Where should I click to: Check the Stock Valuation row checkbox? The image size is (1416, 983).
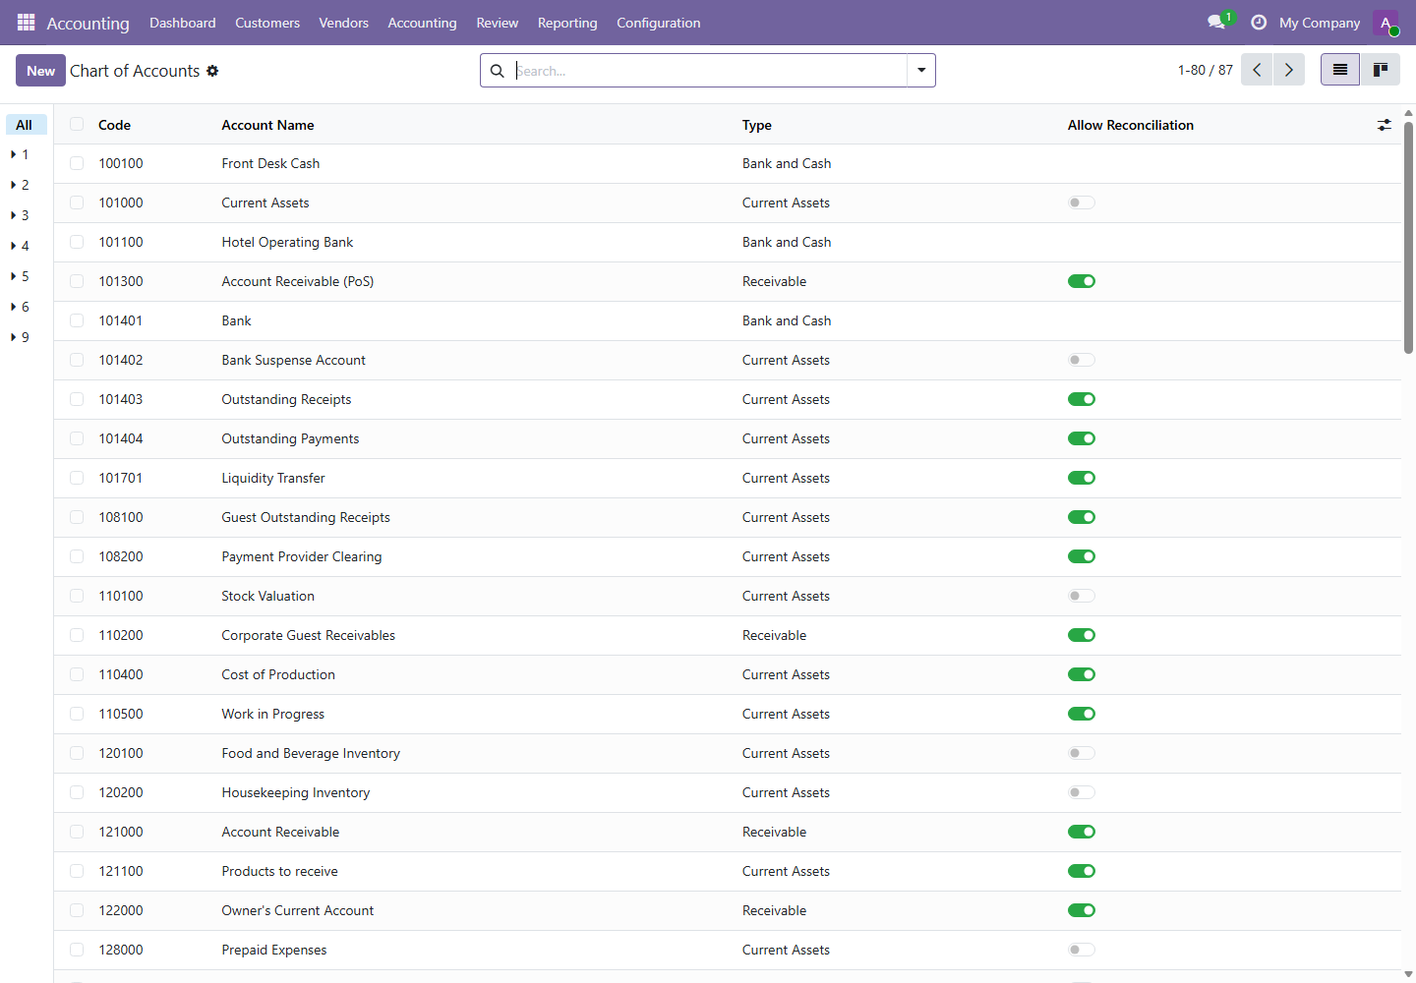(x=77, y=596)
